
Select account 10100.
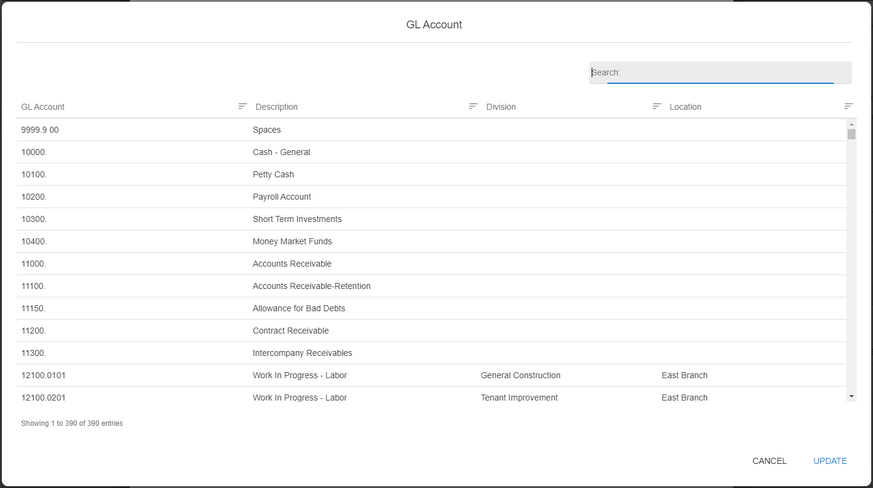34,174
